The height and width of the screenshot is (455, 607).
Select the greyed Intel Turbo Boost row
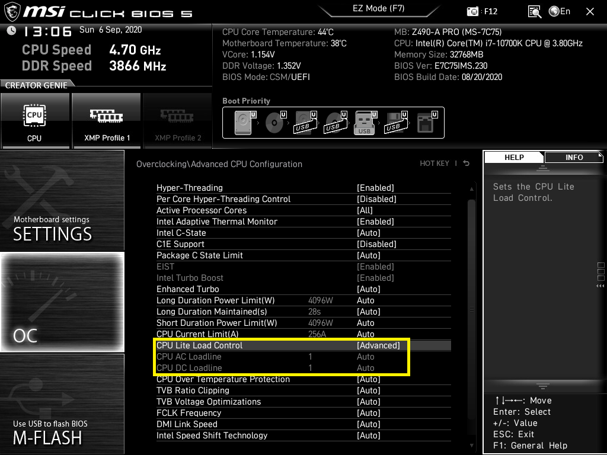pyautogui.click(x=303, y=278)
